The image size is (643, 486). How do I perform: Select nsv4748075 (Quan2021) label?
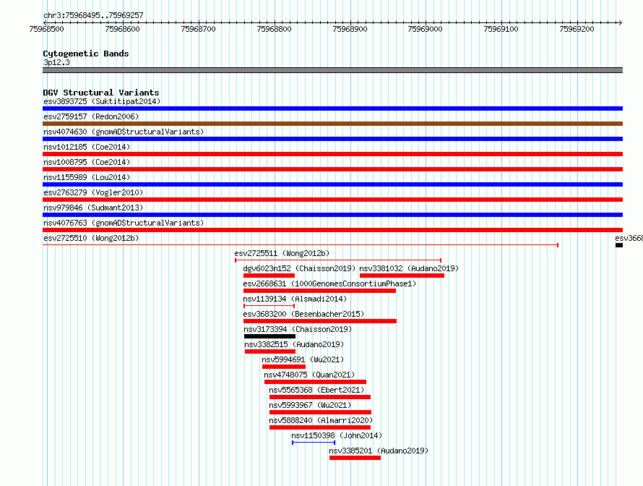309,375
